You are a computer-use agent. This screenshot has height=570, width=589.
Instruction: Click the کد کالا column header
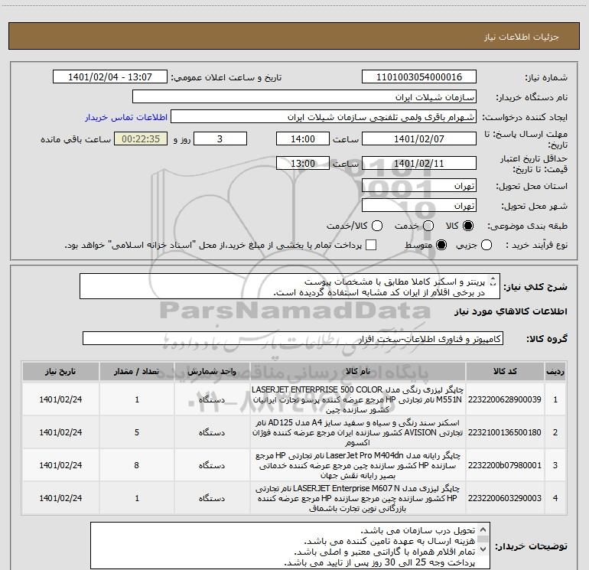[505, 372]
